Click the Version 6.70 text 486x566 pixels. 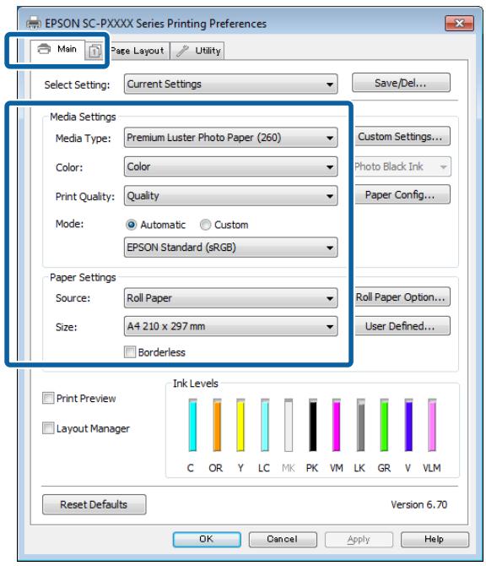tap(419, 504)
